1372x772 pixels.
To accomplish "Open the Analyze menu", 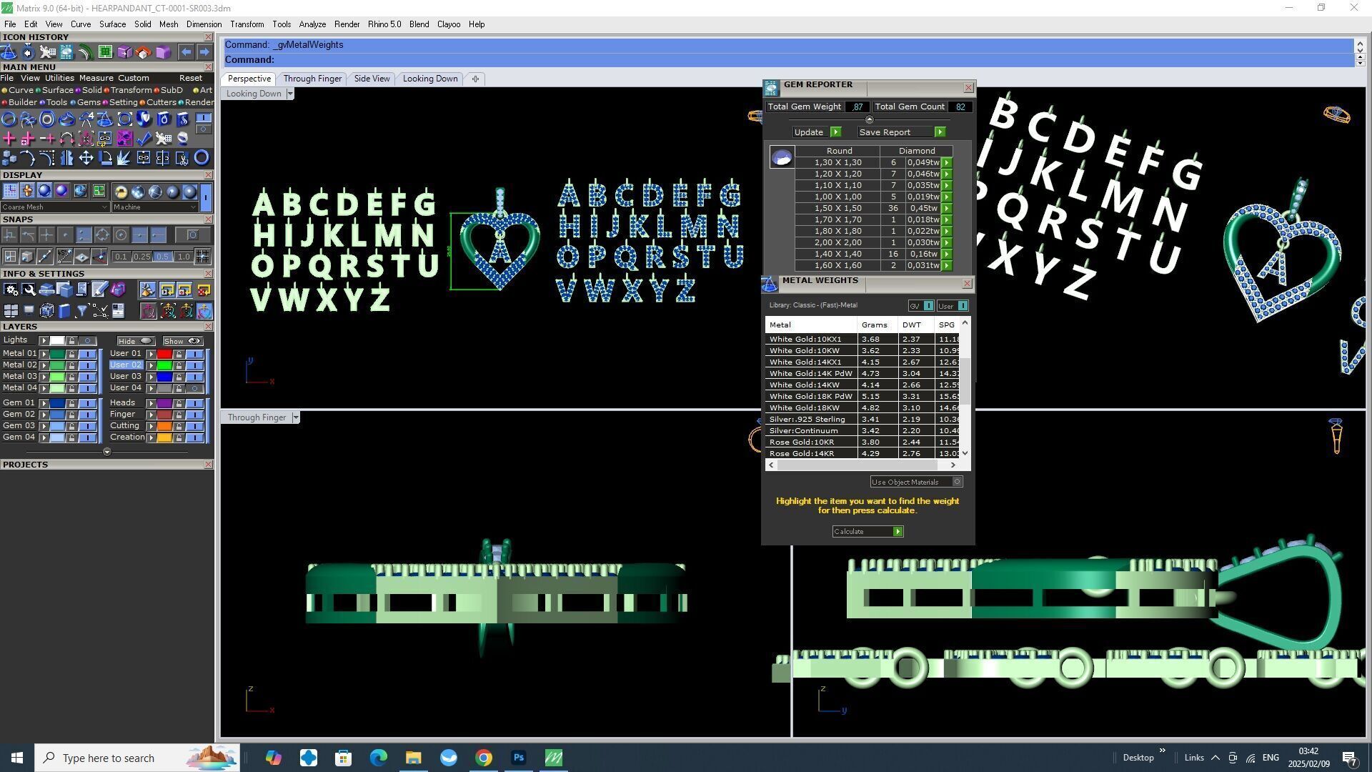I will point(312,24).
